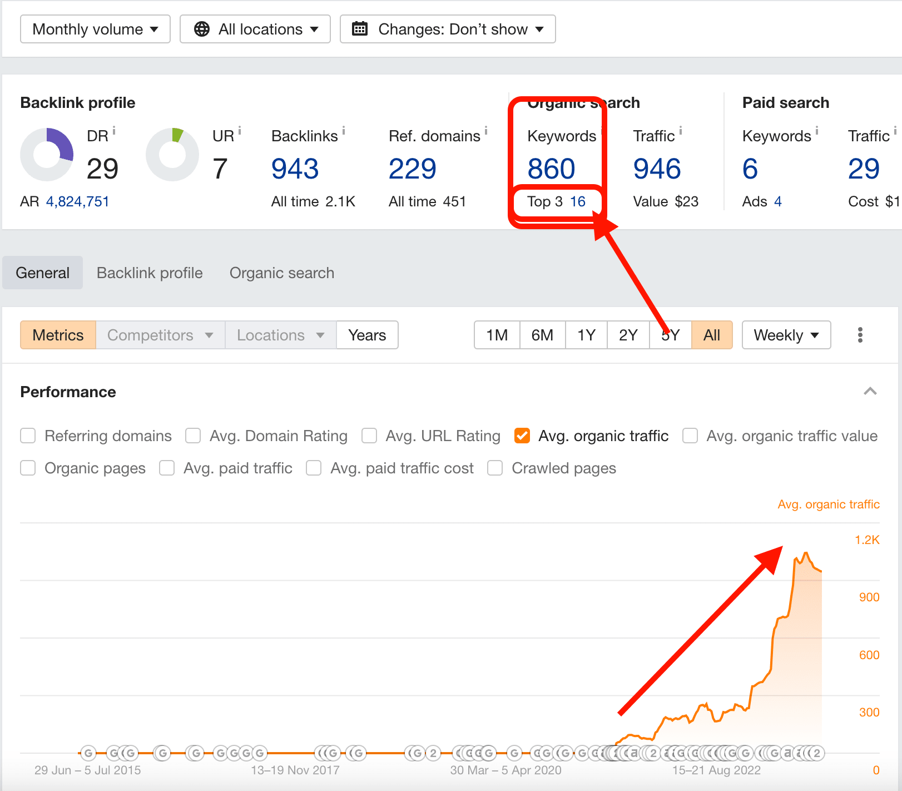Screen dimensions: 902x791
Task: Click the first Google update marker on timeline
Action: (x=88, y=753)
